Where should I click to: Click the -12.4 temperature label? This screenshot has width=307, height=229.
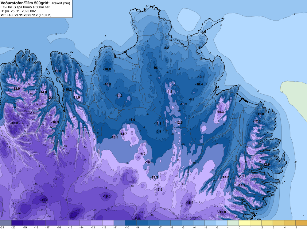pos(50,98)
